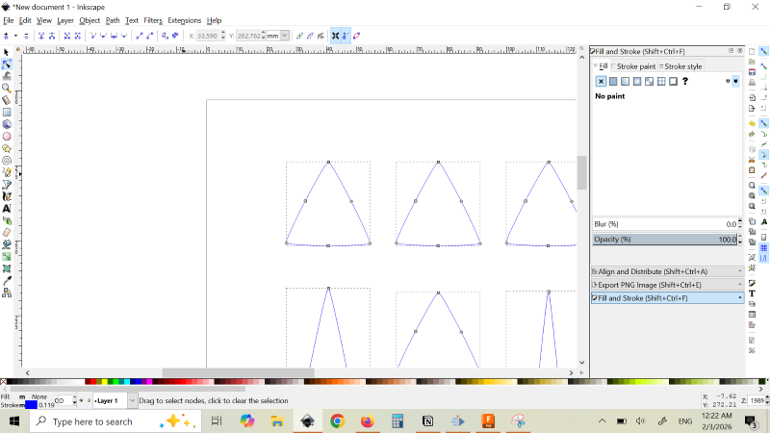Toggle show transformation handles for nodes
Image resolution: width=770 pixels, height=433 pixels.
[335, 36]
